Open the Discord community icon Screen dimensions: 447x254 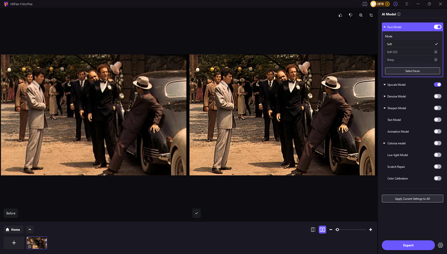point(364,4)
